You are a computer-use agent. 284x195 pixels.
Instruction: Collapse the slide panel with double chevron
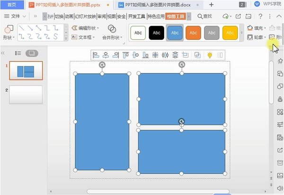(4, 53)
